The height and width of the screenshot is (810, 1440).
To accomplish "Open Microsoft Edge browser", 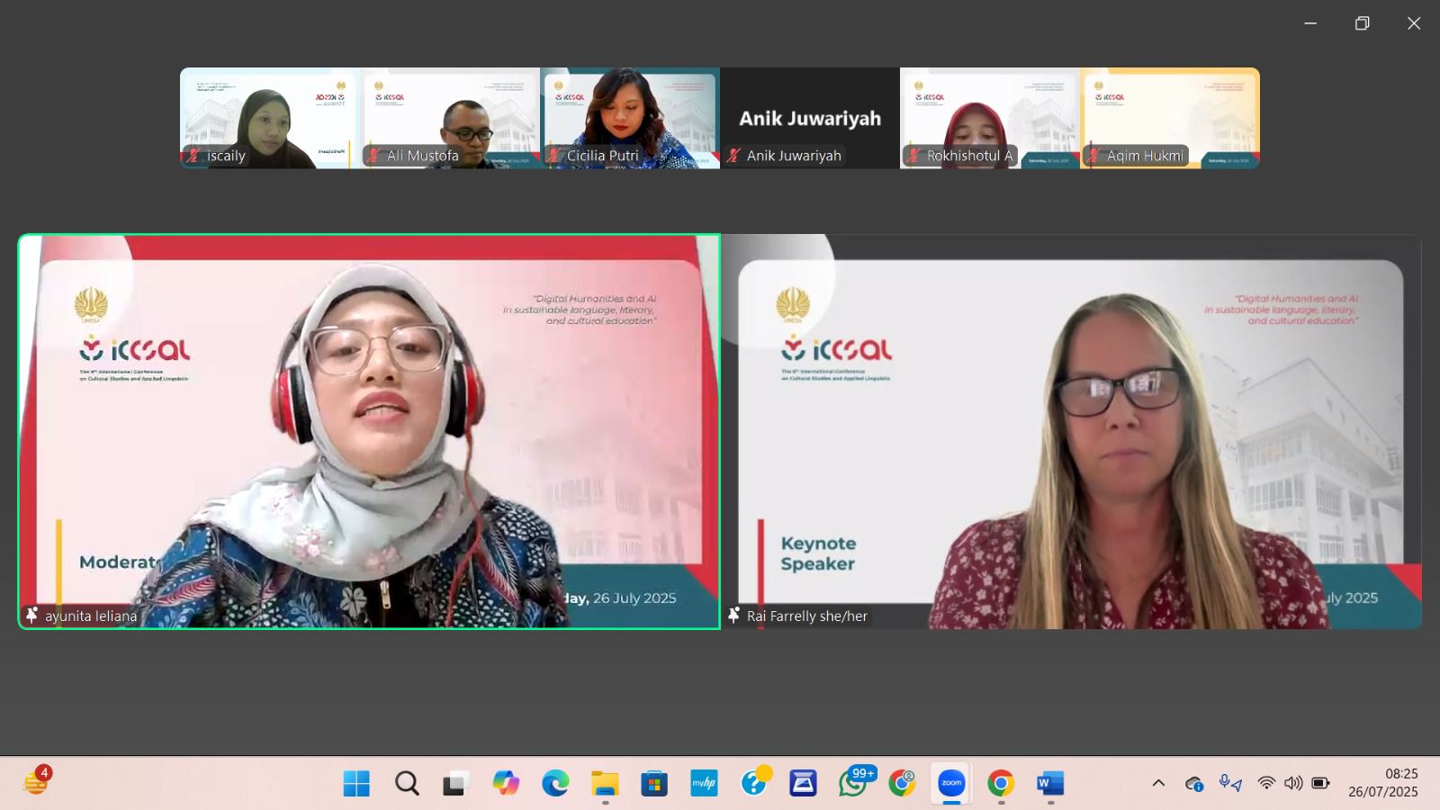I will click(x=555, y=784).
